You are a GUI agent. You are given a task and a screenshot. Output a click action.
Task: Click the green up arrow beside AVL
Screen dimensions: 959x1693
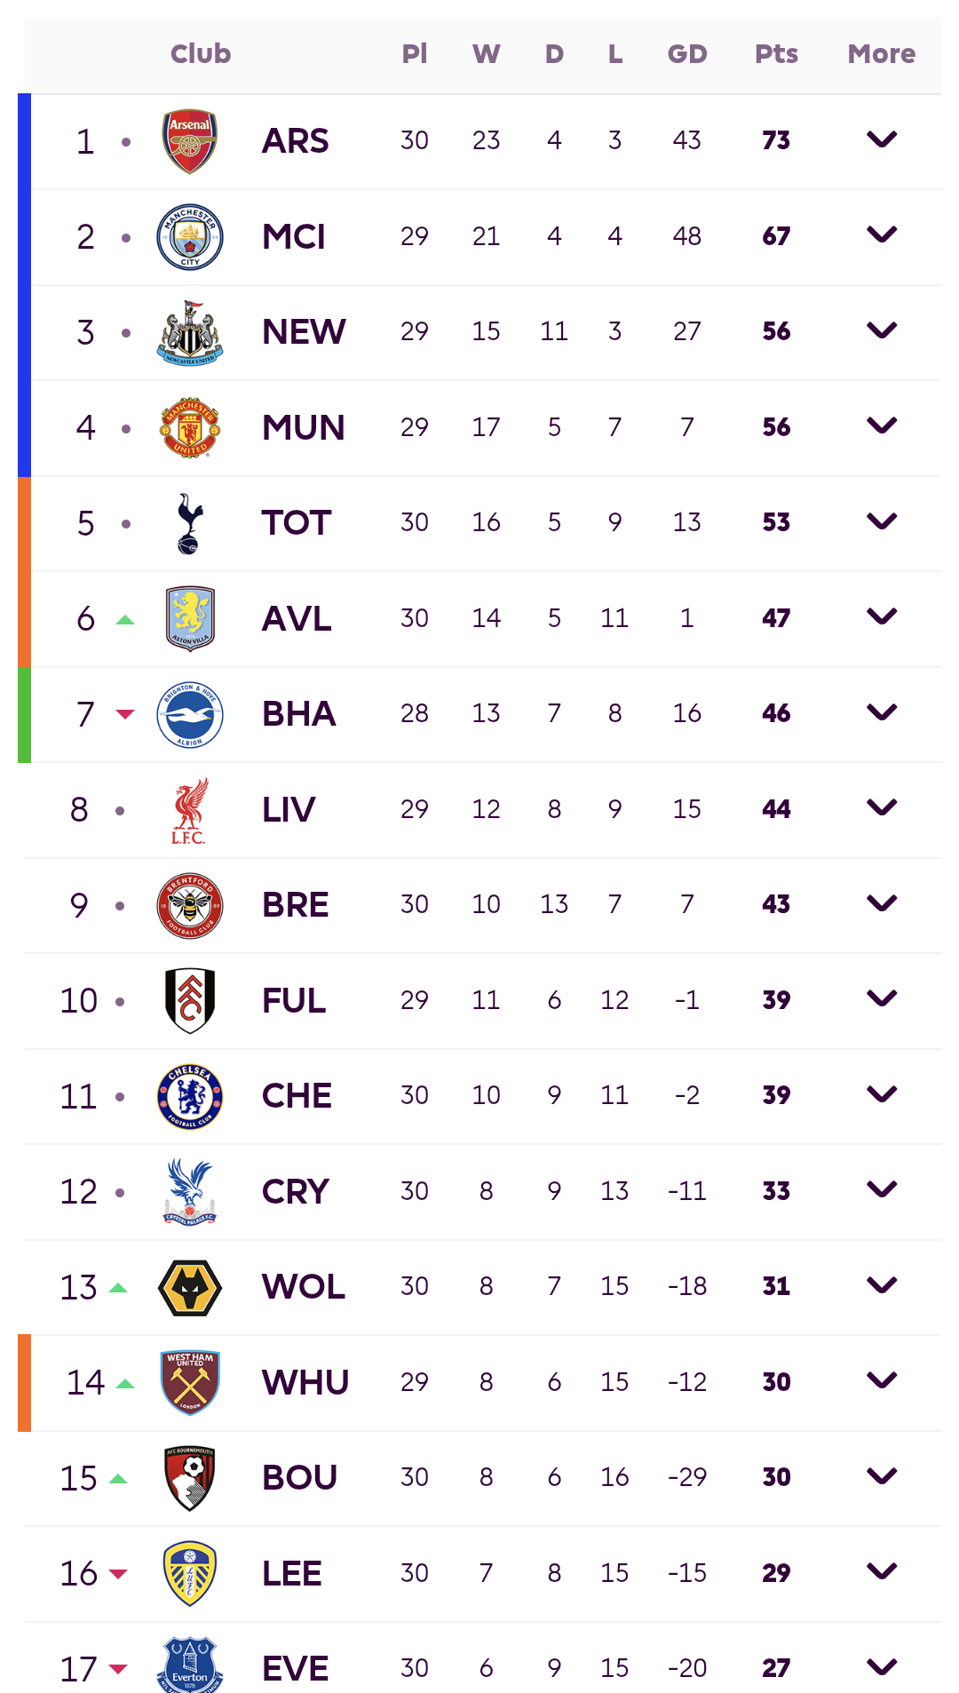(125, 620)
